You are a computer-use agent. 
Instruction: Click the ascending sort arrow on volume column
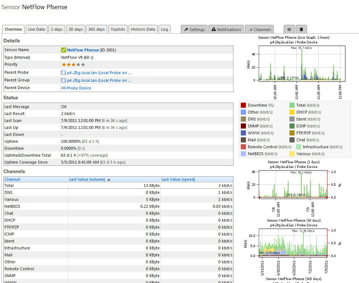coord(109,180)
